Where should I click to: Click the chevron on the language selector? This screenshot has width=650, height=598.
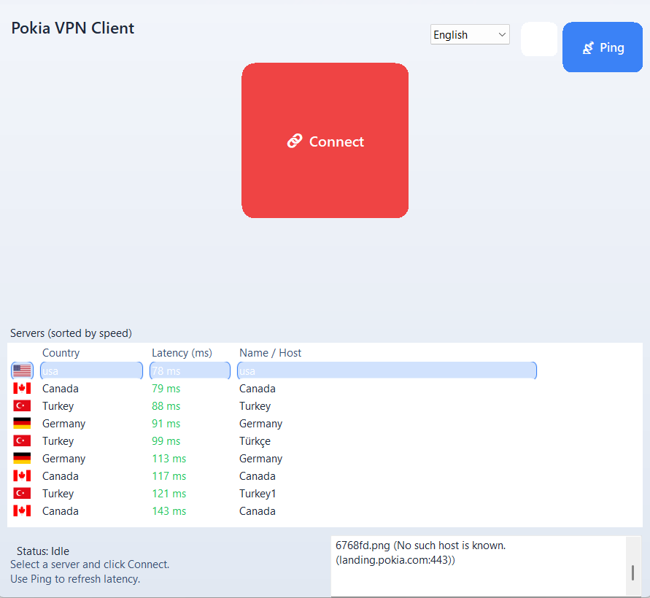click(x=501, y=34)
